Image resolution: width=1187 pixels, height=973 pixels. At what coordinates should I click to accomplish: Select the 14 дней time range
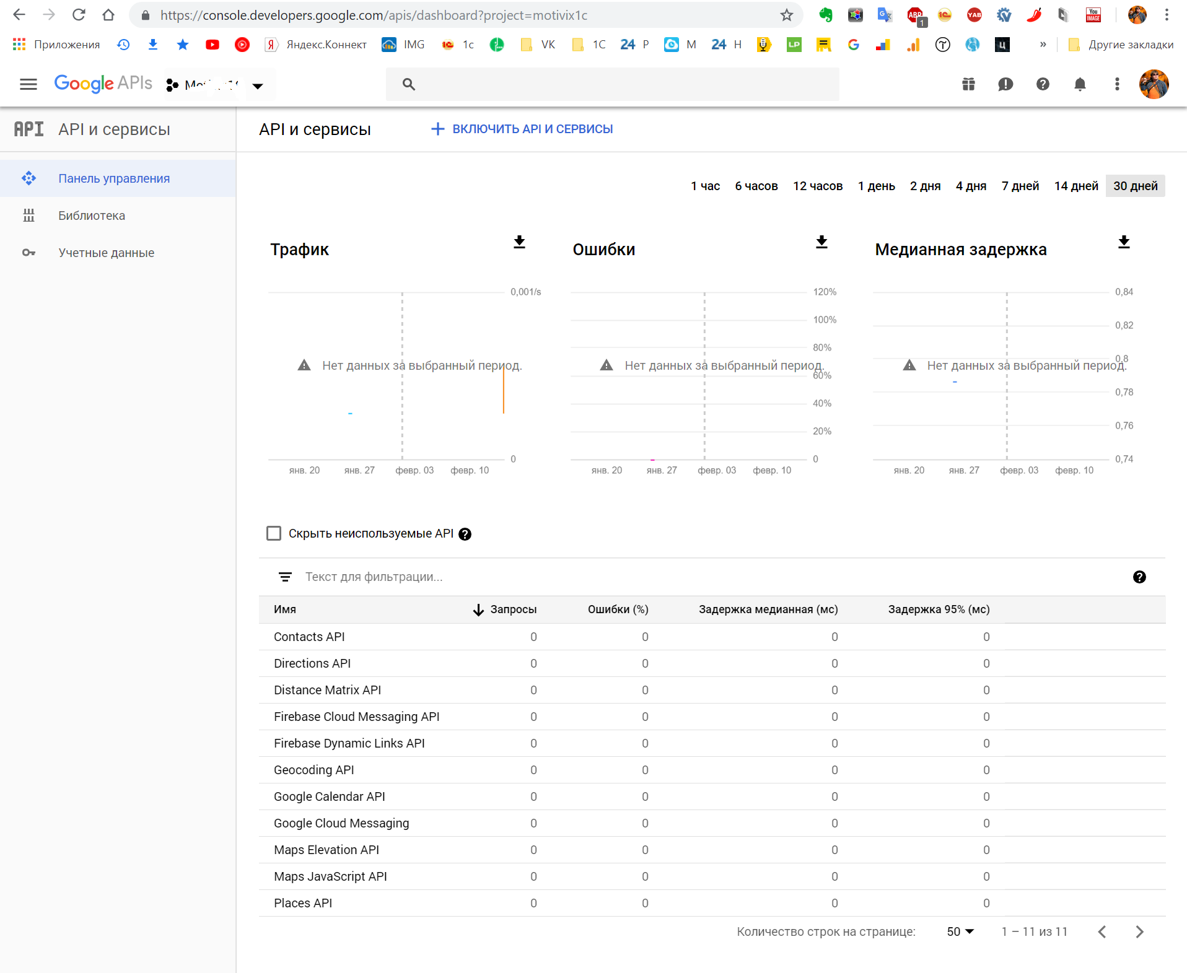[1076, 186]
